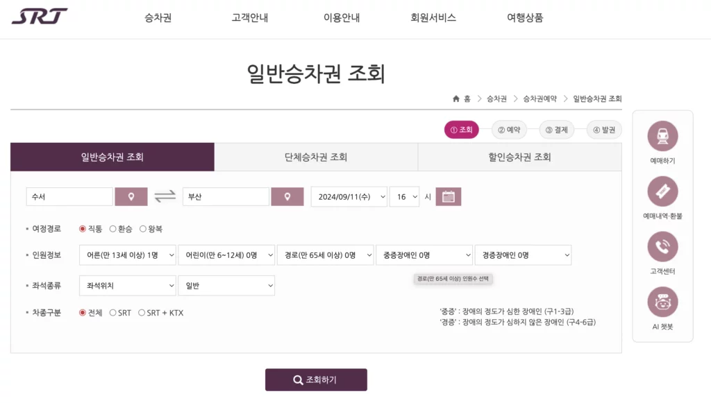Choose SRT only under 차종구분

point(115,312)
